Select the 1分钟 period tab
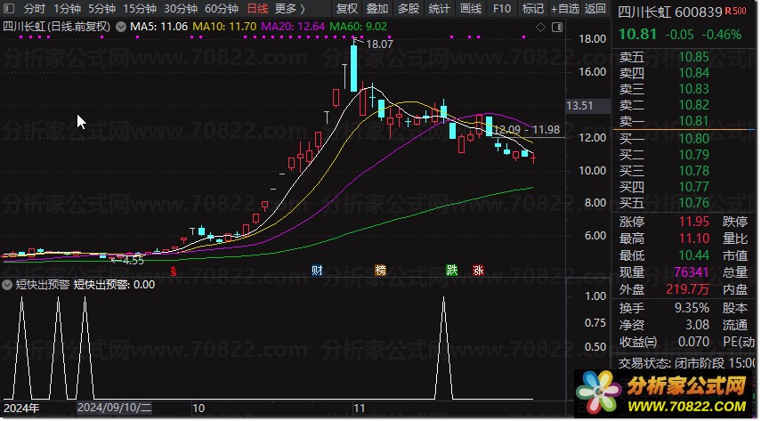The height and width of the screenshot is (421, 761). coord(67,9)
